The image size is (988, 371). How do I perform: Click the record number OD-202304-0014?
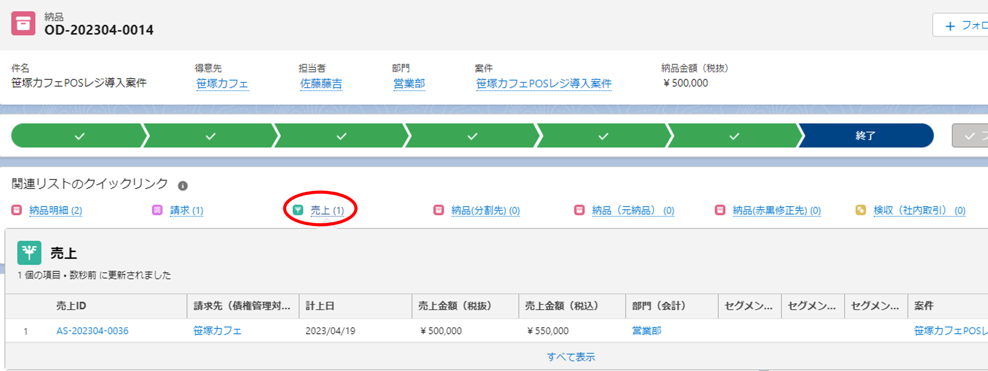(99, 30)
